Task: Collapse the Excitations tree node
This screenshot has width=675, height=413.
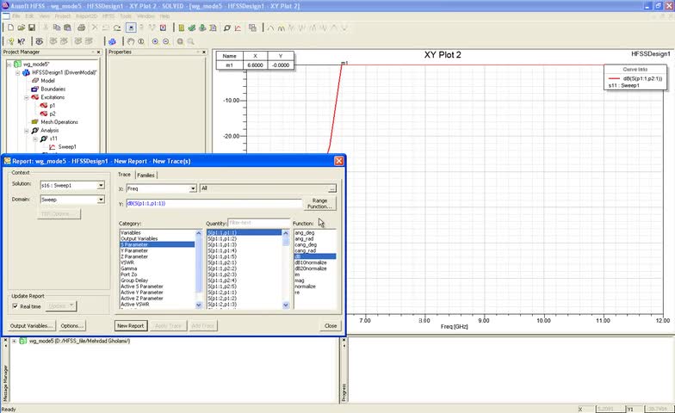Action: (x=26, y=97)
